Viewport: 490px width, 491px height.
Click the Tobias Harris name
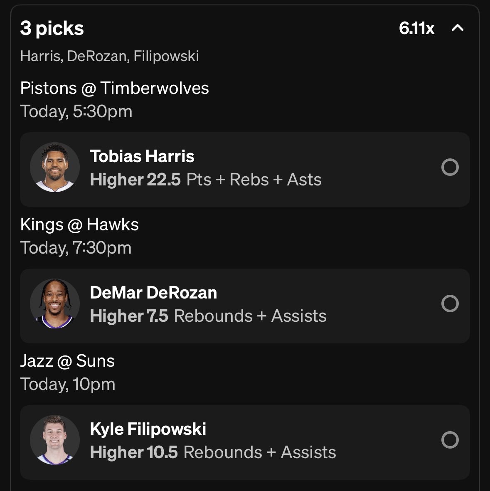[142, 156]
